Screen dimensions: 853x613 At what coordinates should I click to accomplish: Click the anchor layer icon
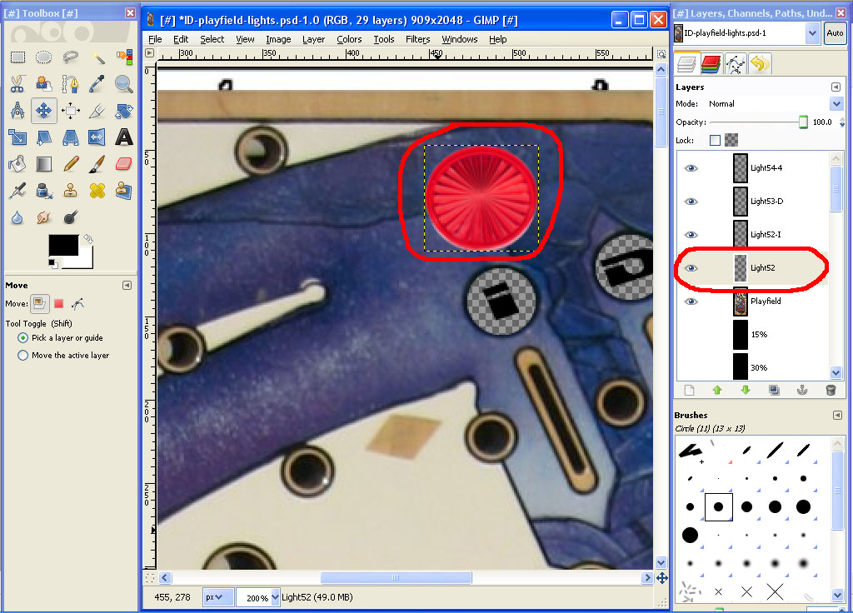(802, 390)
